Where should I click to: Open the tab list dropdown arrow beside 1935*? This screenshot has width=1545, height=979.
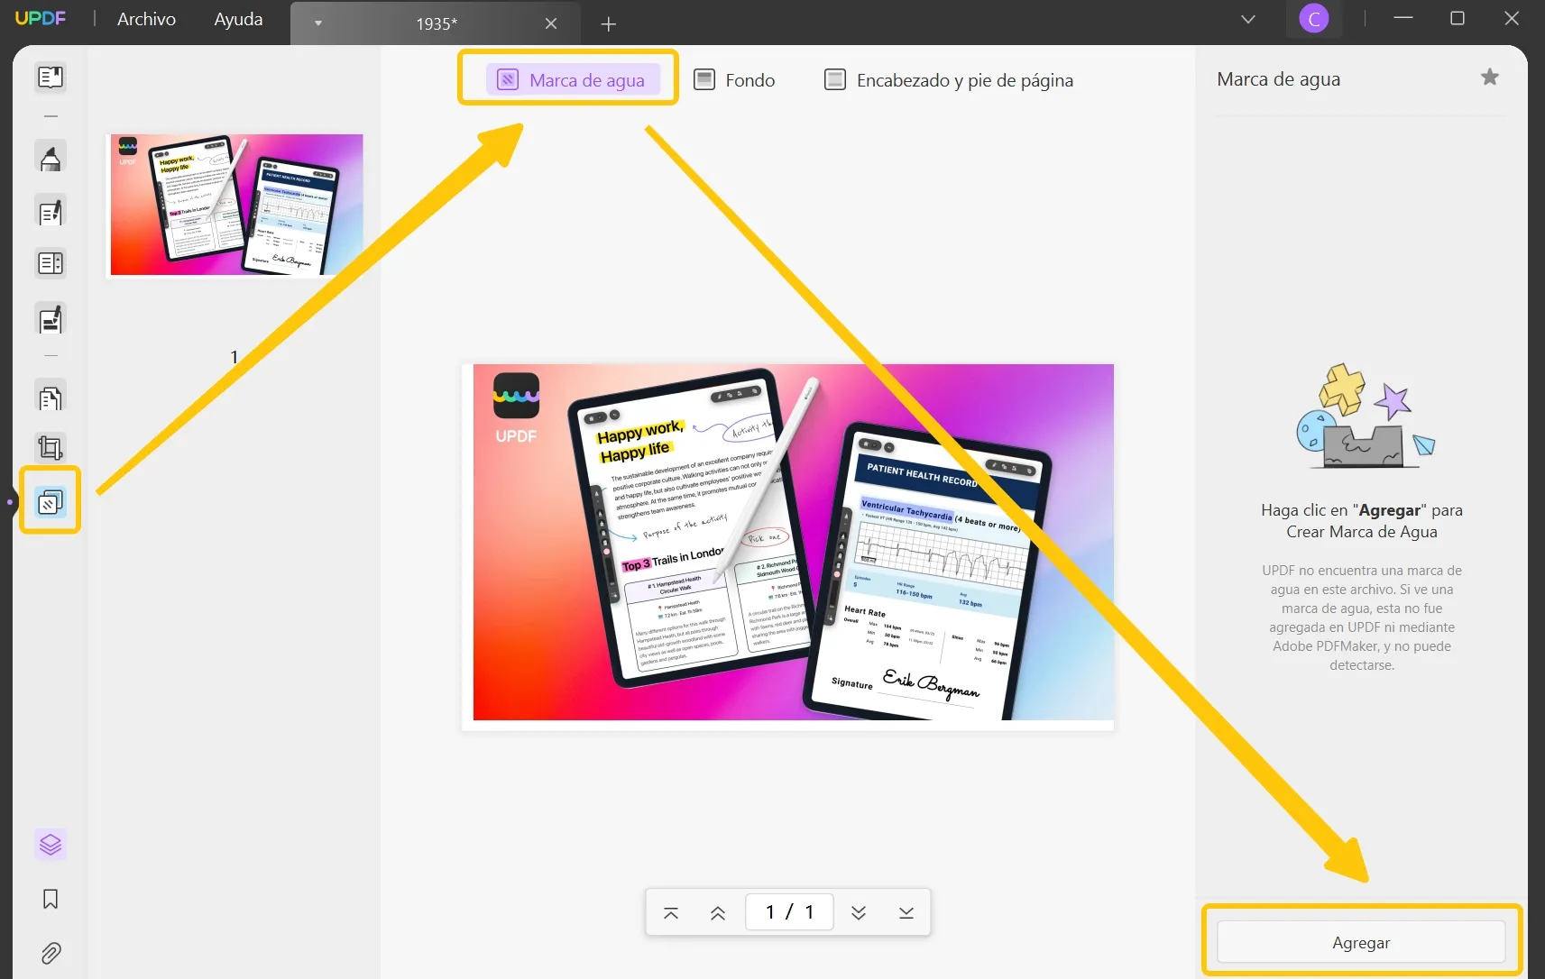point(318,23)
